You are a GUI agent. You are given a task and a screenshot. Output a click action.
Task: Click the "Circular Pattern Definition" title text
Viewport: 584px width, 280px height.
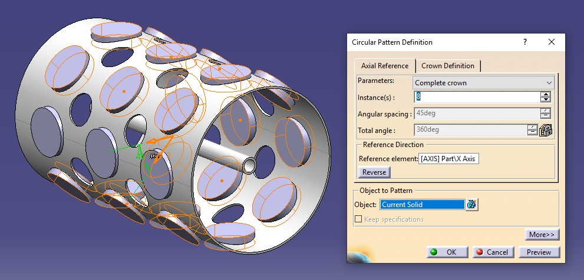point(392,42)
